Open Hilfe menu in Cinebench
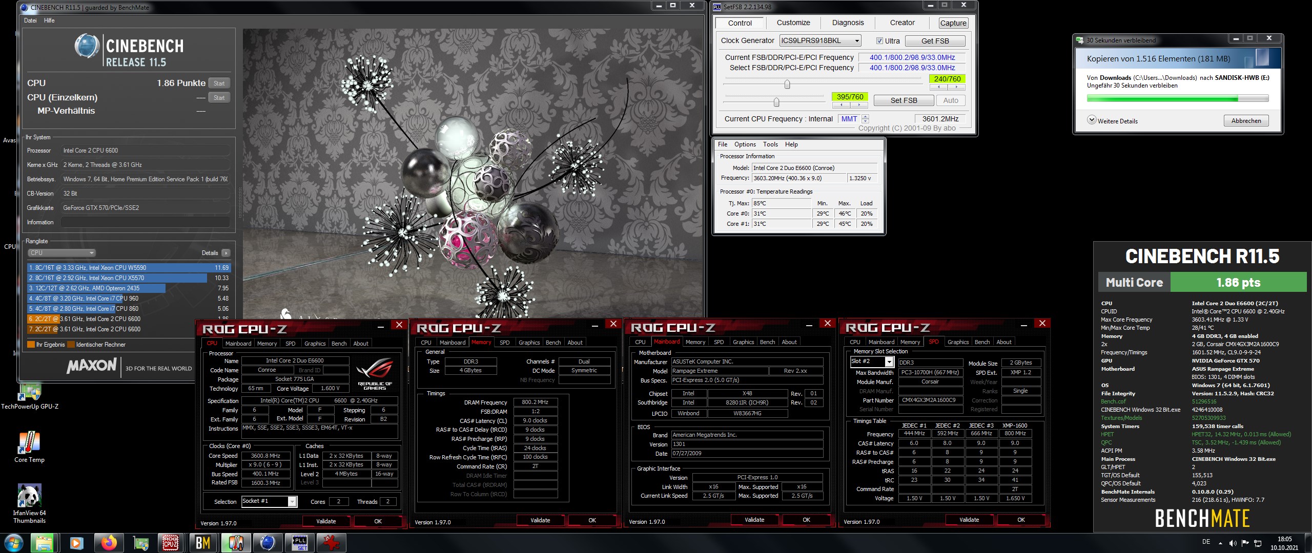Image resolution: width=1312 pixels, height=553 pixels. pos(49,20)
